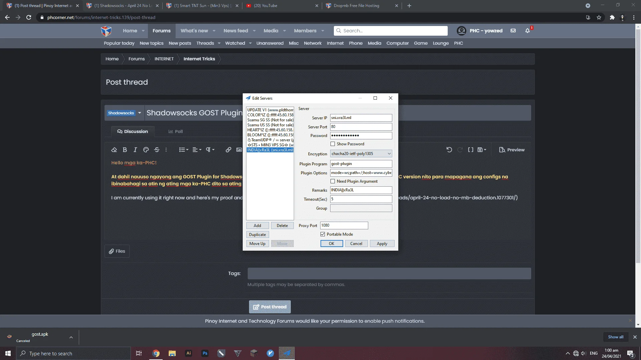Open the alerts bell icon
Viewport: 641px width, 360px height.
tap(527, 31)
